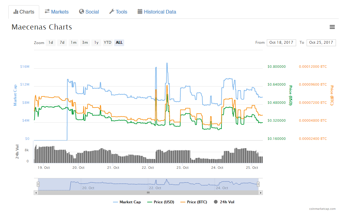Click the navigator right range handle
This screenshot has height=211, width=344.
[258, 184]
